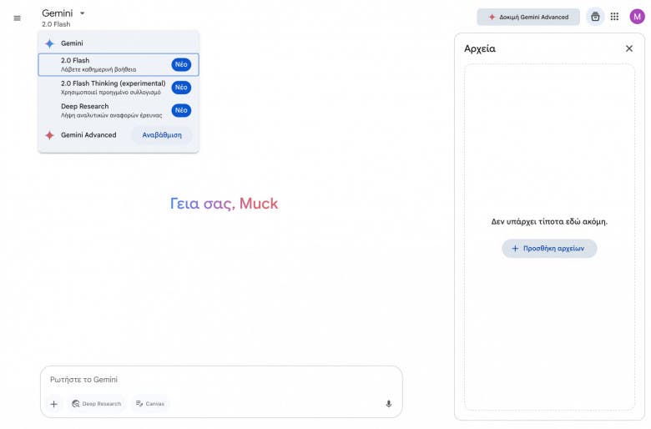Click the Δεν υπάρχει τίποτα εδώ ακόμη text
The width and height of the screenshot is (651, 429).
point(549,222)
